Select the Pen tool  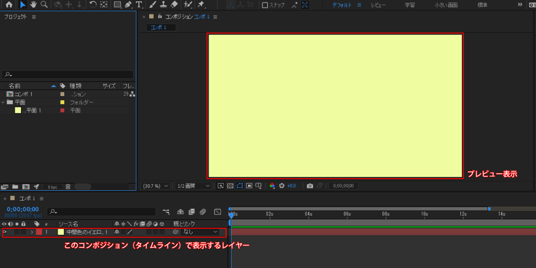tap(128, 4)
